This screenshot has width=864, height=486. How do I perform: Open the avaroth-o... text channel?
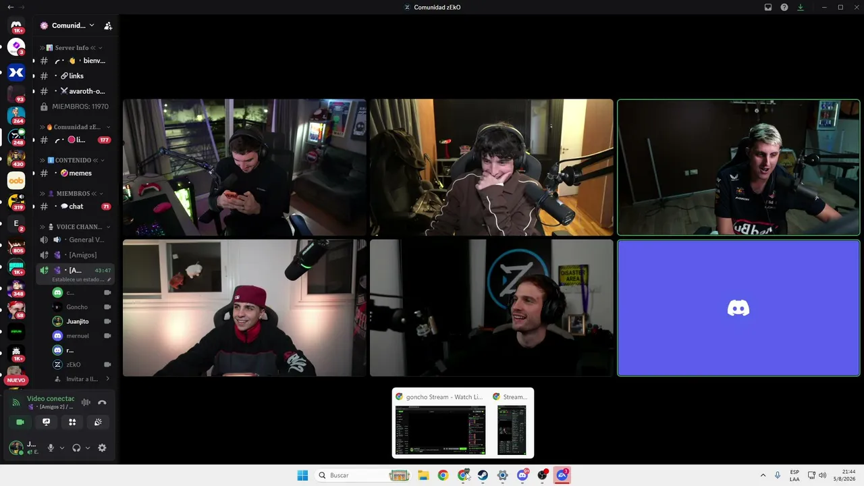point(75,91)
